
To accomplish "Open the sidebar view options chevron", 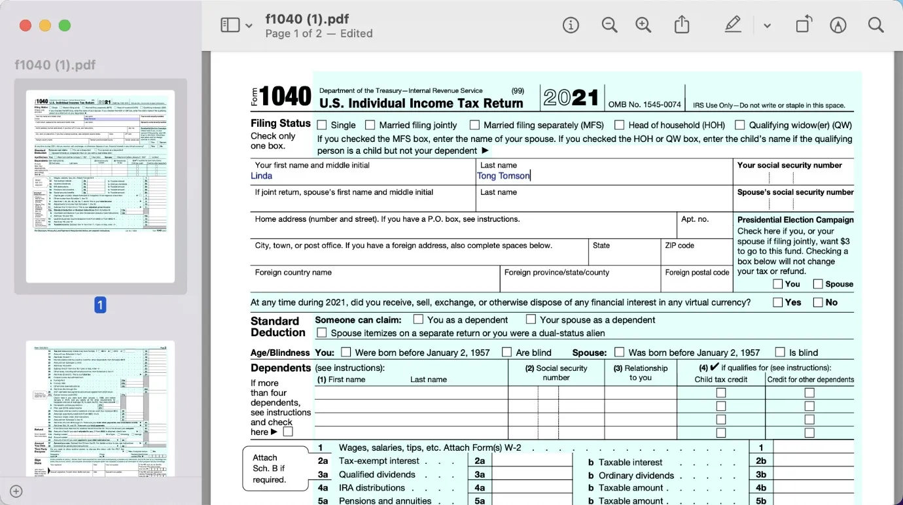I will click(249, 24).
